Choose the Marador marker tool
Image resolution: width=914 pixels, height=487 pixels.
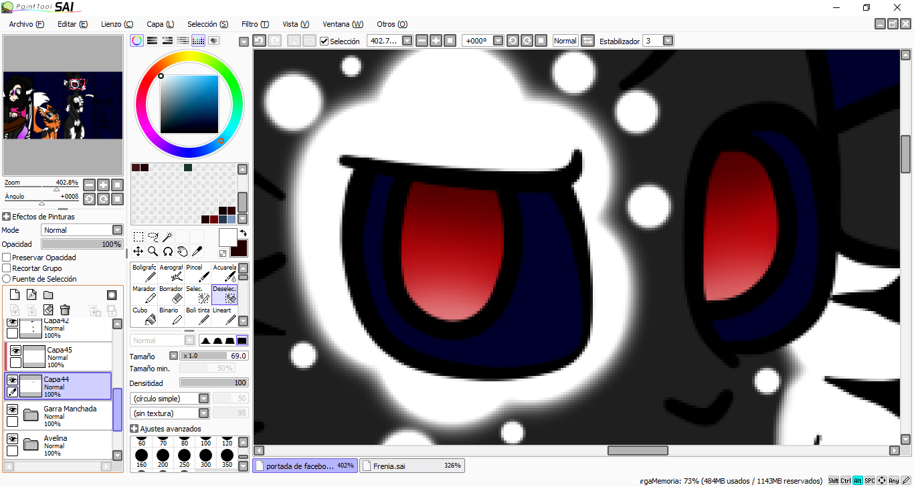pos(144,294)
